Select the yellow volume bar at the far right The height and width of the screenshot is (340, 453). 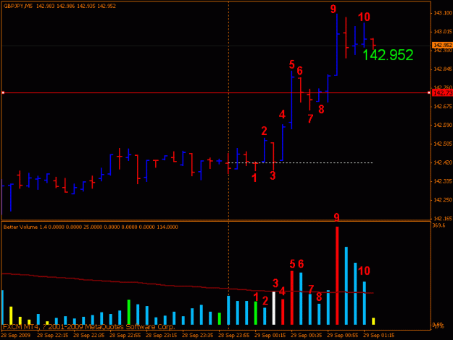373,321
